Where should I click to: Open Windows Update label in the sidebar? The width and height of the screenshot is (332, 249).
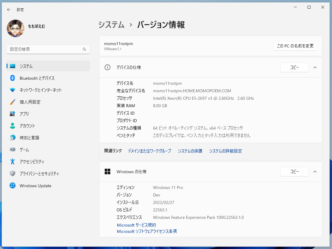35,186
